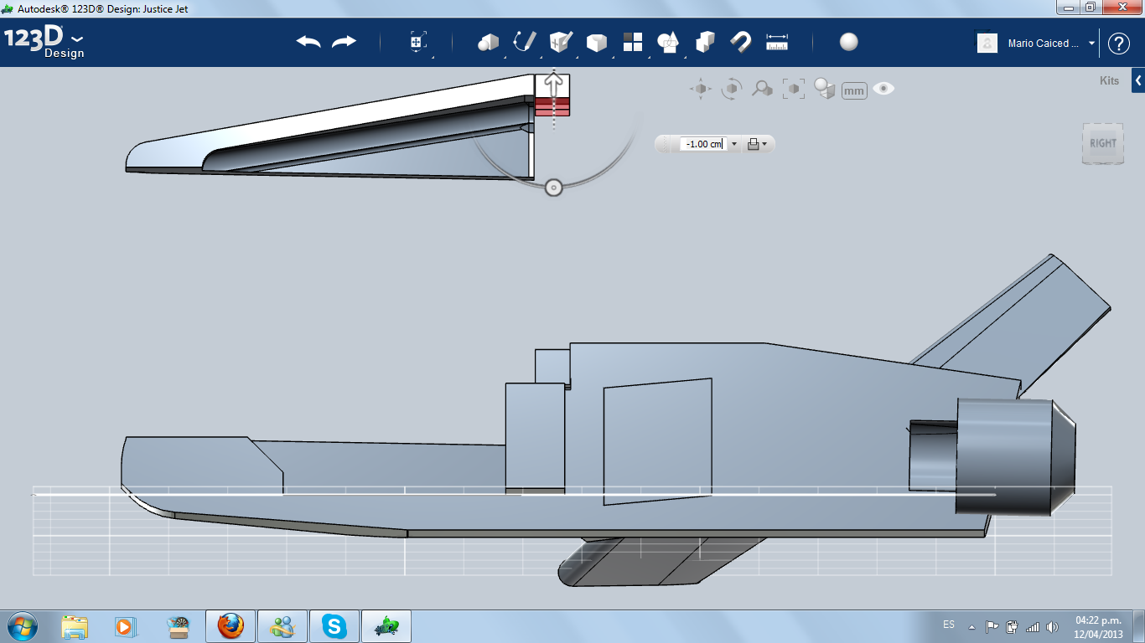Open the extrude operation type dropdown
Image resolution: width=1145 pixels, height=643 pixels.
pyautogui.click(x=757, y=144)
